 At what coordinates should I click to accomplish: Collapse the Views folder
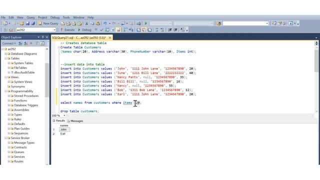pyautogui.click(x=5, y=77)
